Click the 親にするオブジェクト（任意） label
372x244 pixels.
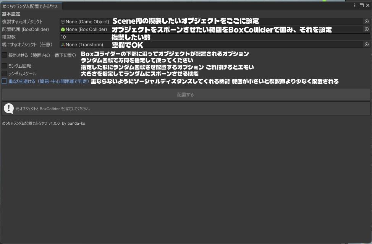coord(27,44)
